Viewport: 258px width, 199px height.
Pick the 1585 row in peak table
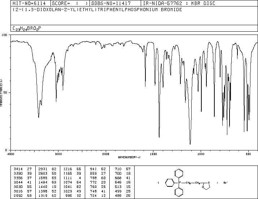tap(47, 178)
